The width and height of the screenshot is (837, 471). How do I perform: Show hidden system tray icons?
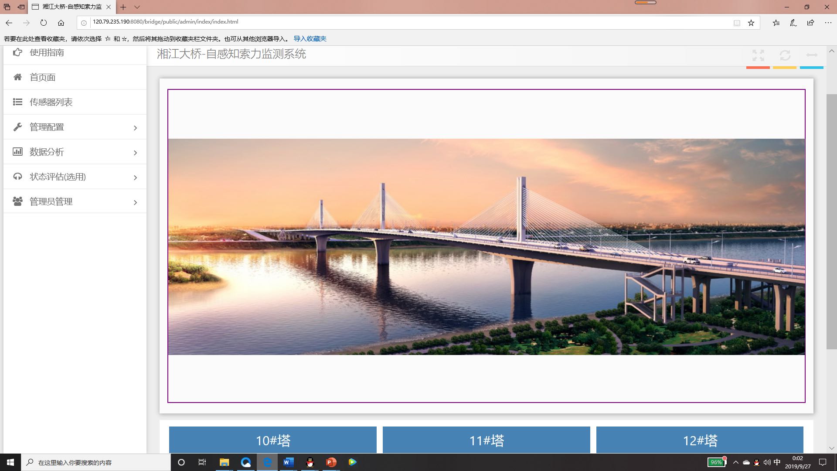[736, 462]
